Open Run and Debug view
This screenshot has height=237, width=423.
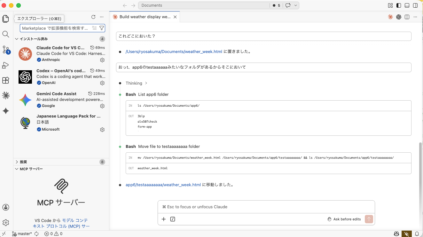click(5, 65)
